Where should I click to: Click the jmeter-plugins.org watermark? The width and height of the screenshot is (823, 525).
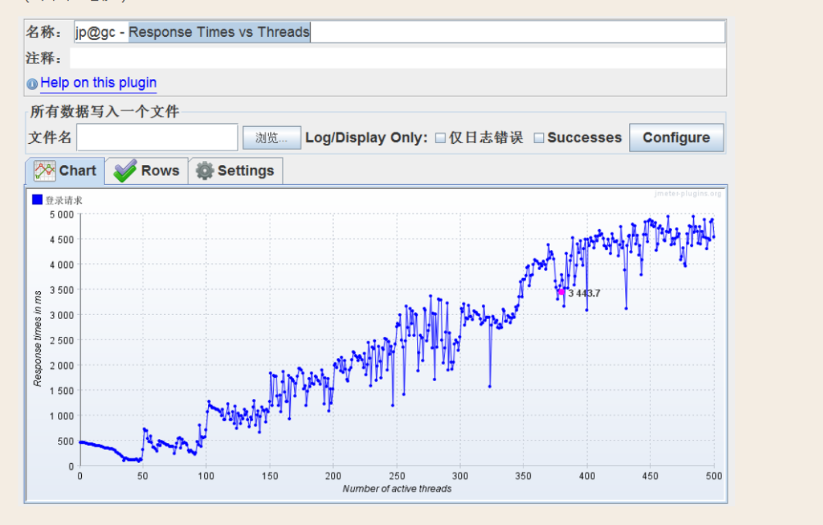[x=688, y=194]
